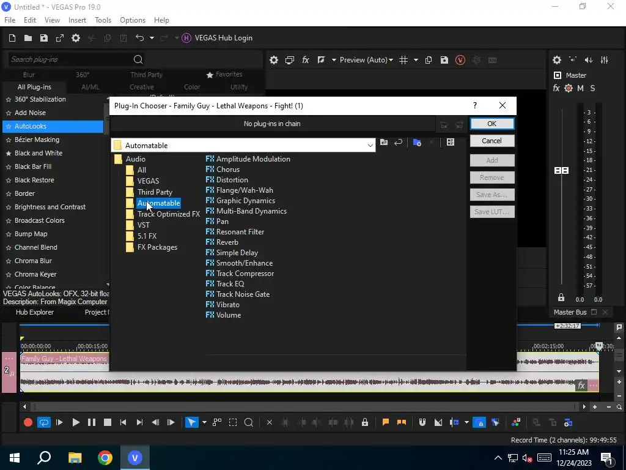The width and height of the screenshot is (626, 470).
Task: Open the Track Optimized FX folder
Action: click(169, 214)
